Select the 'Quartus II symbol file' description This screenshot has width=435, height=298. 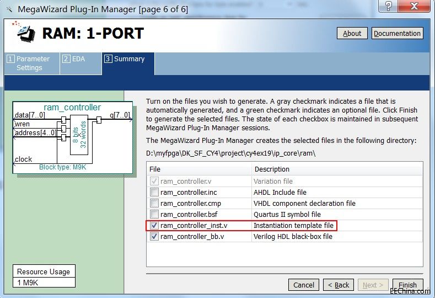287,215
